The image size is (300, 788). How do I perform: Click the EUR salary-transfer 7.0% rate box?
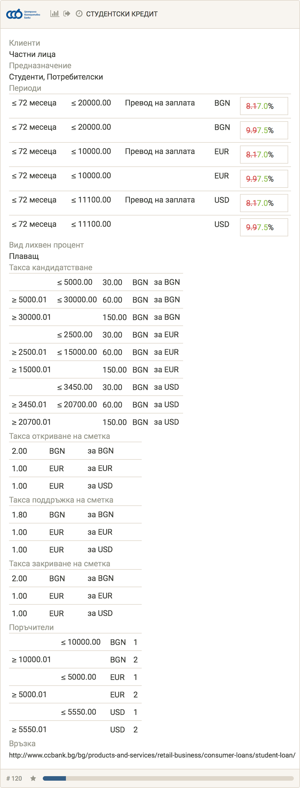click(264, 155)
